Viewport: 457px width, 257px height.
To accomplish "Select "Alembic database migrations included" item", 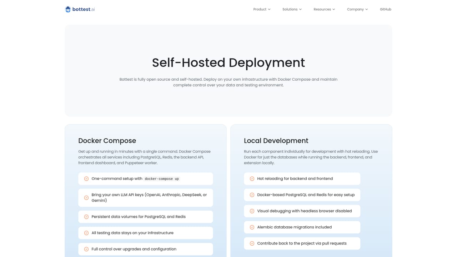I will [302, 227].
